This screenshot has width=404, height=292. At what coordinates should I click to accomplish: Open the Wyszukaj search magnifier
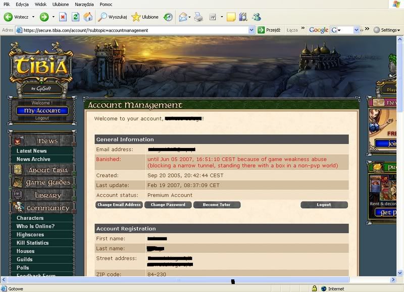coord(103,17)
